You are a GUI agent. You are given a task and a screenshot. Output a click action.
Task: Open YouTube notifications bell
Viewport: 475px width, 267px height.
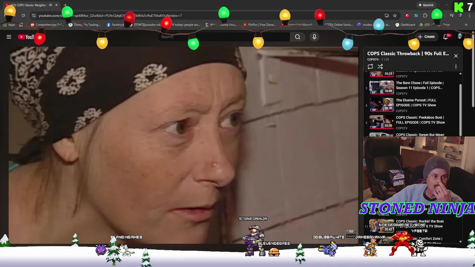446,37
